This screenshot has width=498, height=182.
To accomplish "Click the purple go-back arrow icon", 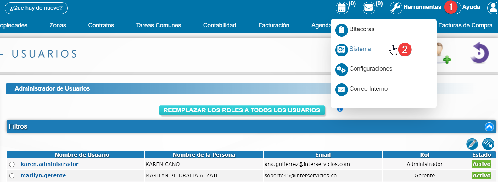I will tap(479, 53).
